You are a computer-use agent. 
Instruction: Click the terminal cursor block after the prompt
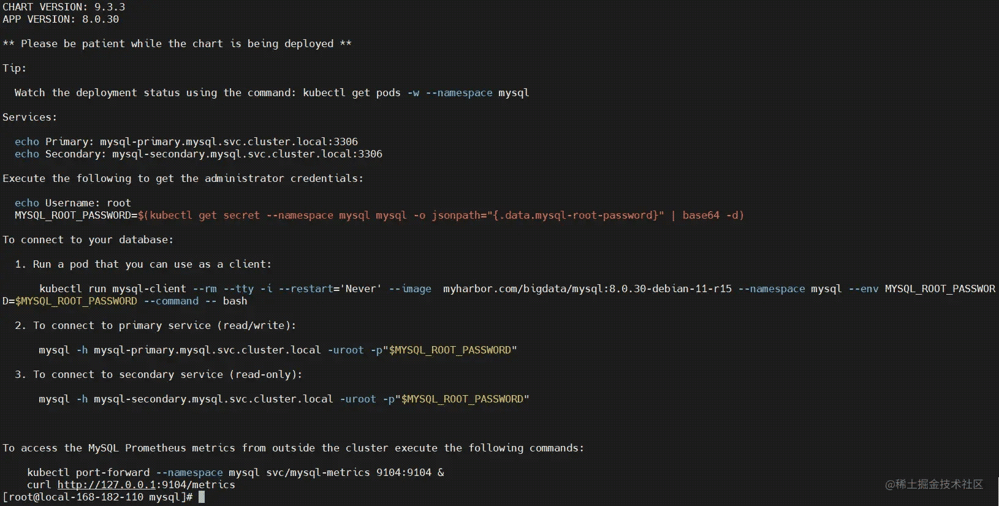(202, 497)
